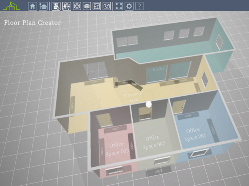This screenshot has height=186, width=249.
Task: Click the wireframe grid view icon
Action: point(87,6)
